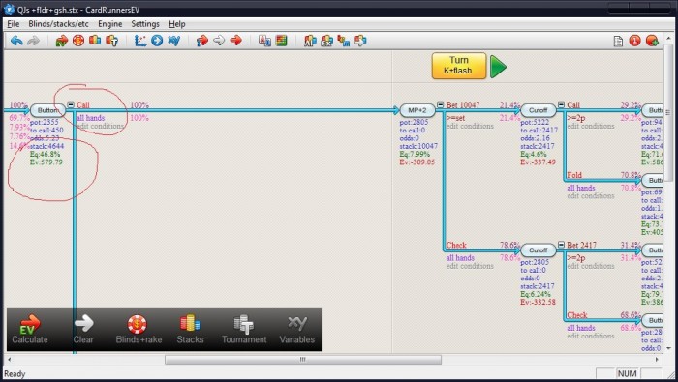Click the Clear button in the bottom panel
The height and width of the screenshot is (382, 678).
click(83, 330)
